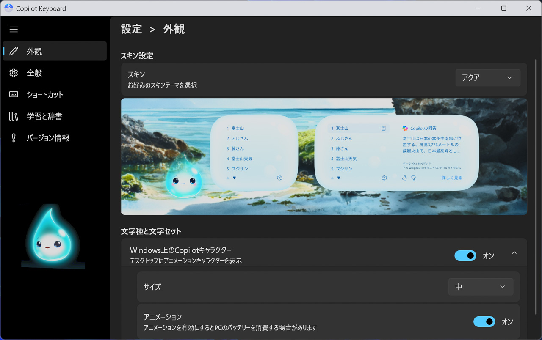Click the keyboard icon for ショートカット
This screenshot has width=542, height=340.
click(14, 94)
